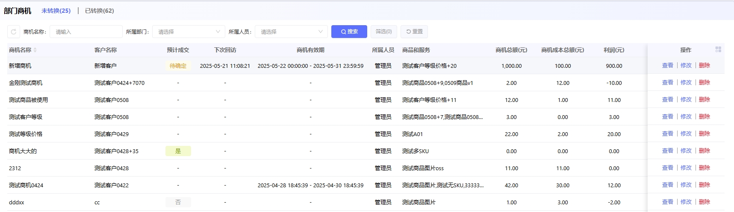Open the column settings grid icon
Screen dimensions: 734x212
718,50
